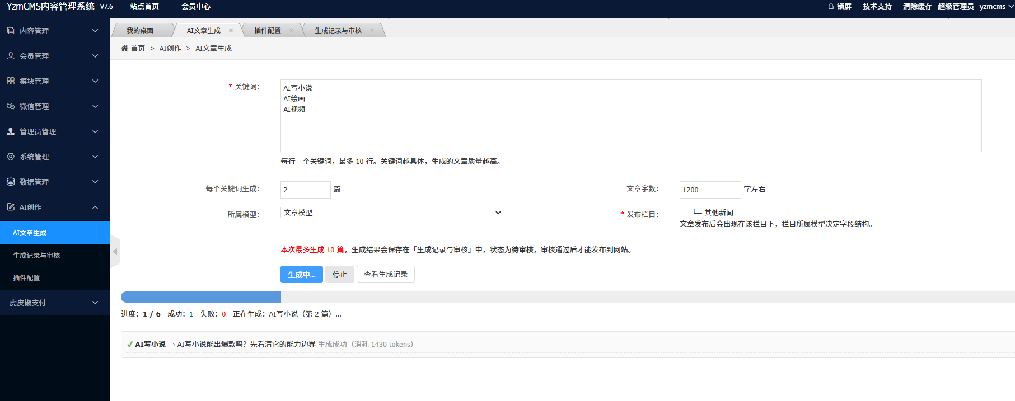1015x401 pixels.
Task: Expand the 虎皮椒支付 menu chevron
Action: [95, 303]
